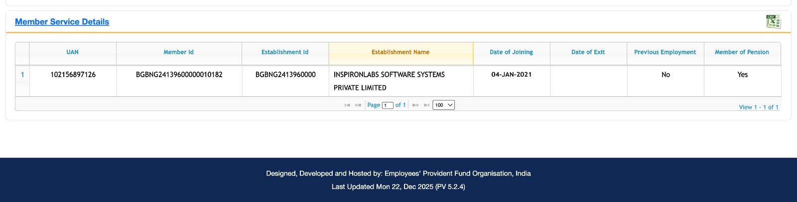The image size is (797, 202).
Task: Sort by the Previous Employment column
Action: click(665, 52)
